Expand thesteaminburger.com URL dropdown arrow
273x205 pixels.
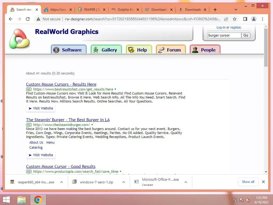tap(92, 125)
